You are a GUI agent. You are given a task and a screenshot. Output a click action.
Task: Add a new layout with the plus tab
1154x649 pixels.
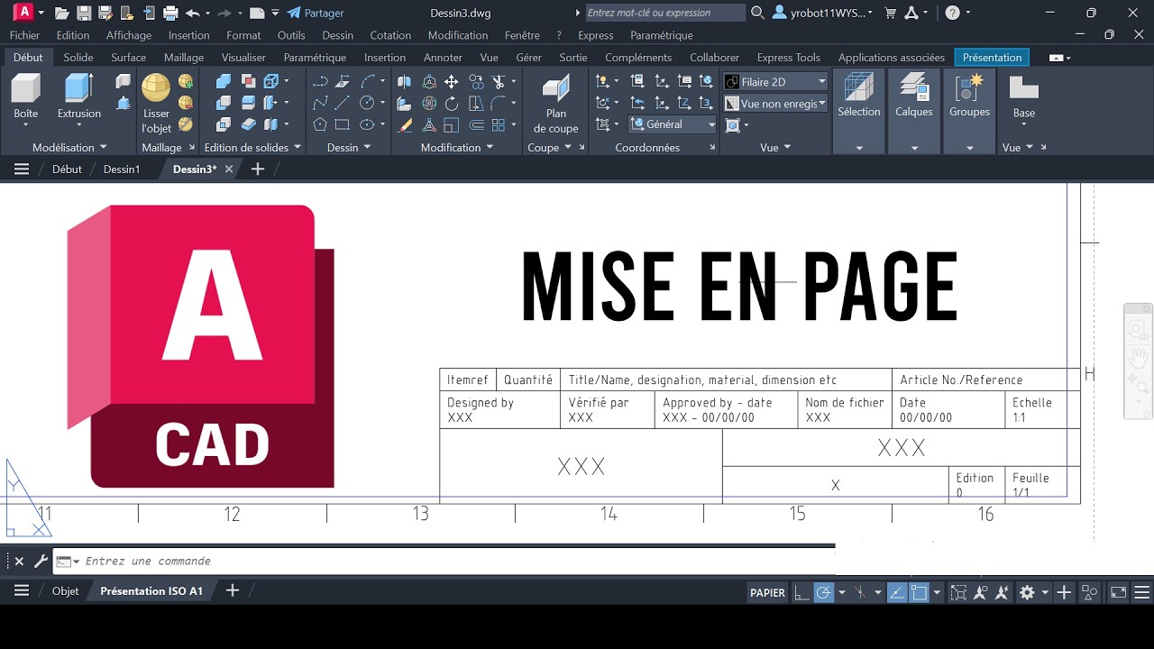(232, 590)
